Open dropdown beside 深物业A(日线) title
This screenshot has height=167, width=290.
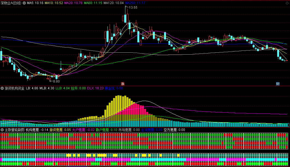(24, 3)
